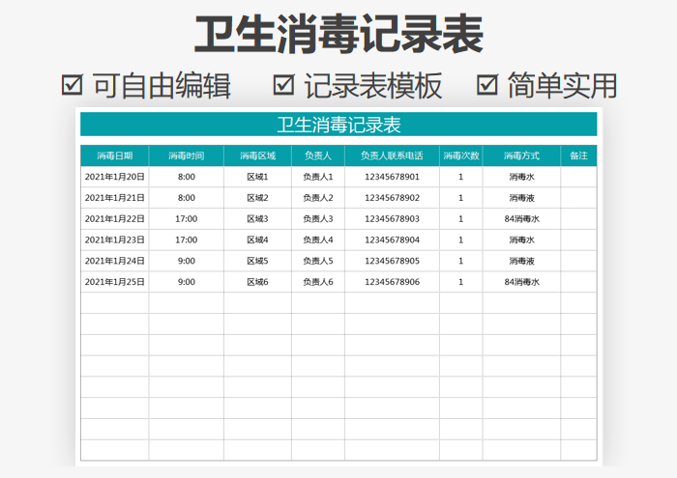
Task: Select the 消毒方式 column header
Action: (x=521, y=155)
